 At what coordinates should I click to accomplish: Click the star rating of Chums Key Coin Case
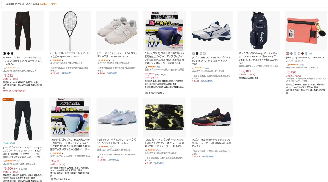point(293,65)
